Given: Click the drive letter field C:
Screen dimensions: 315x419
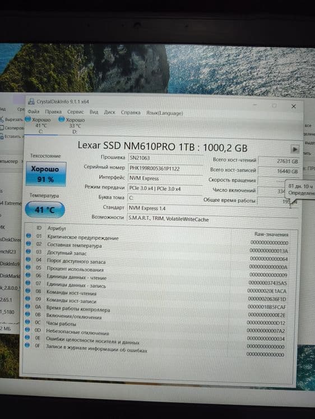Looking at the screenshot, I should click(x=165, y=198).
